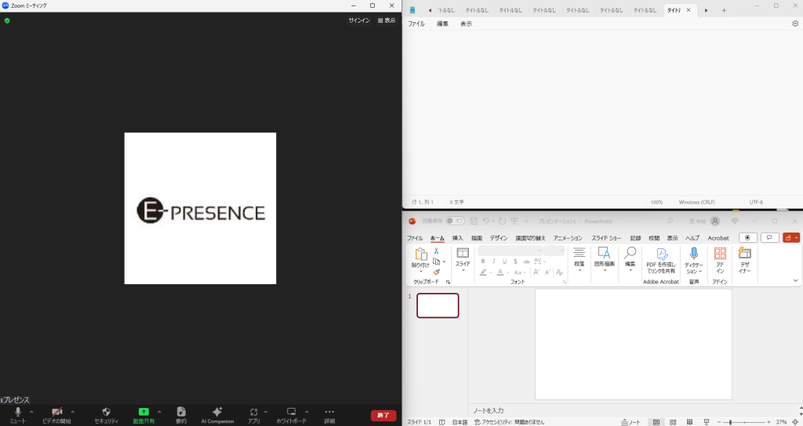
Task: Expand audio options arrow next to Mute
Action: click(x=31, y=412)
